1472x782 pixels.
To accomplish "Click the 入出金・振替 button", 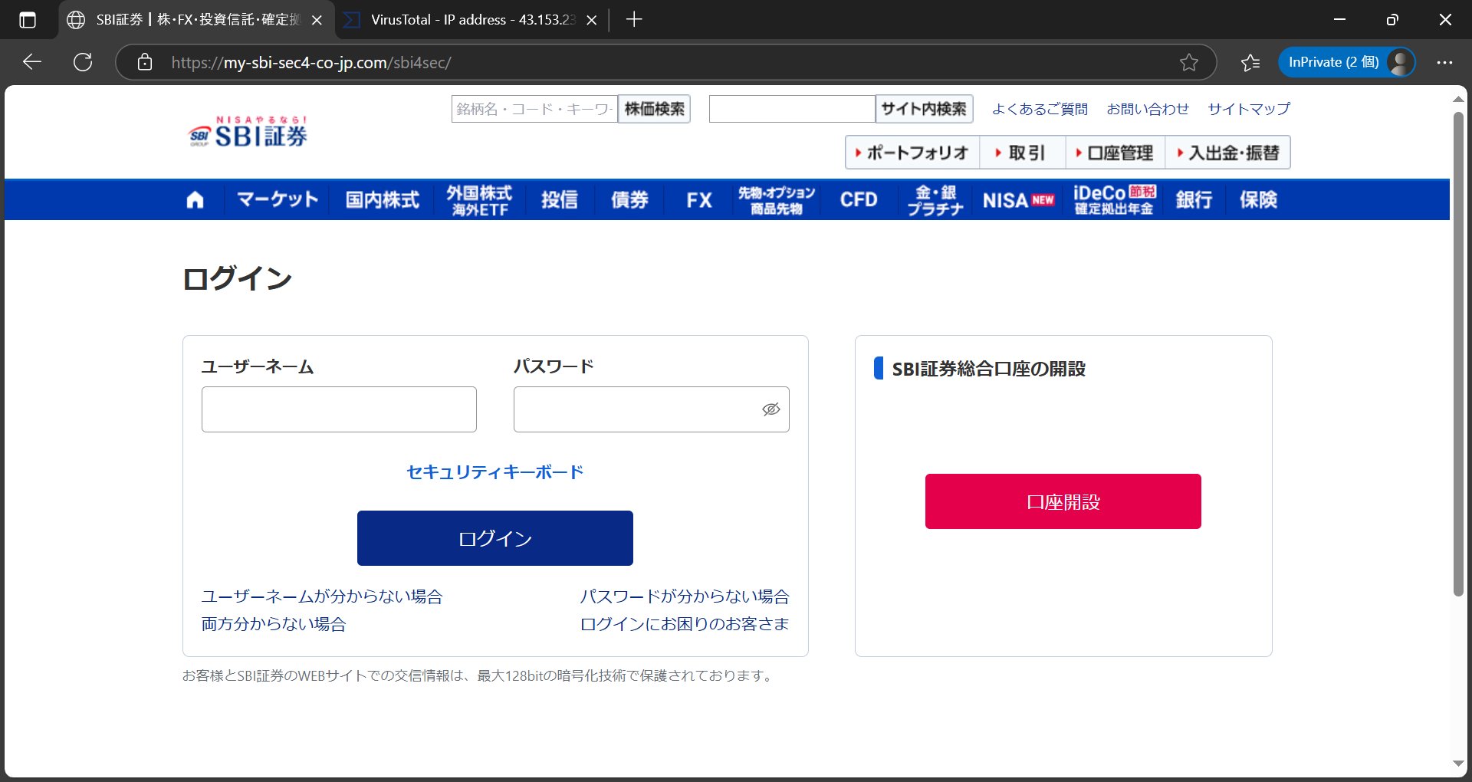I will tap(1227, 153).
